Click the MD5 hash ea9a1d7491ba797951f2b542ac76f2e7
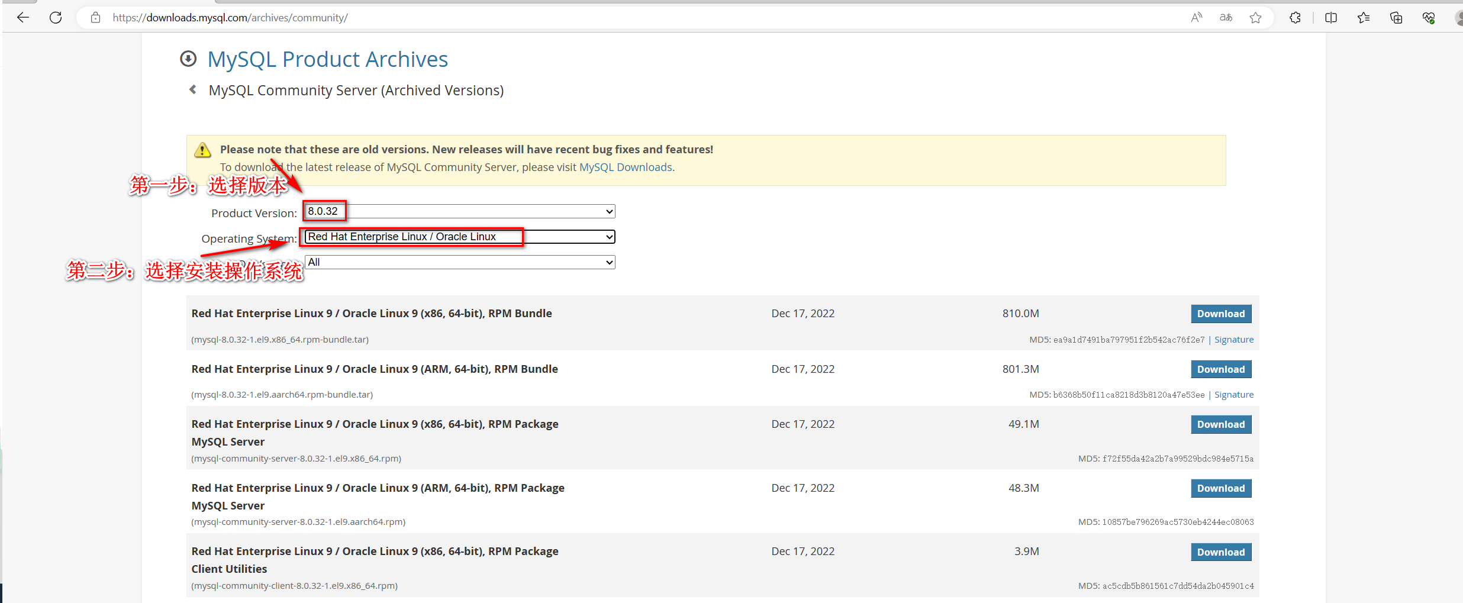Screen dimensions: 1463x603 coord(1129,340)
